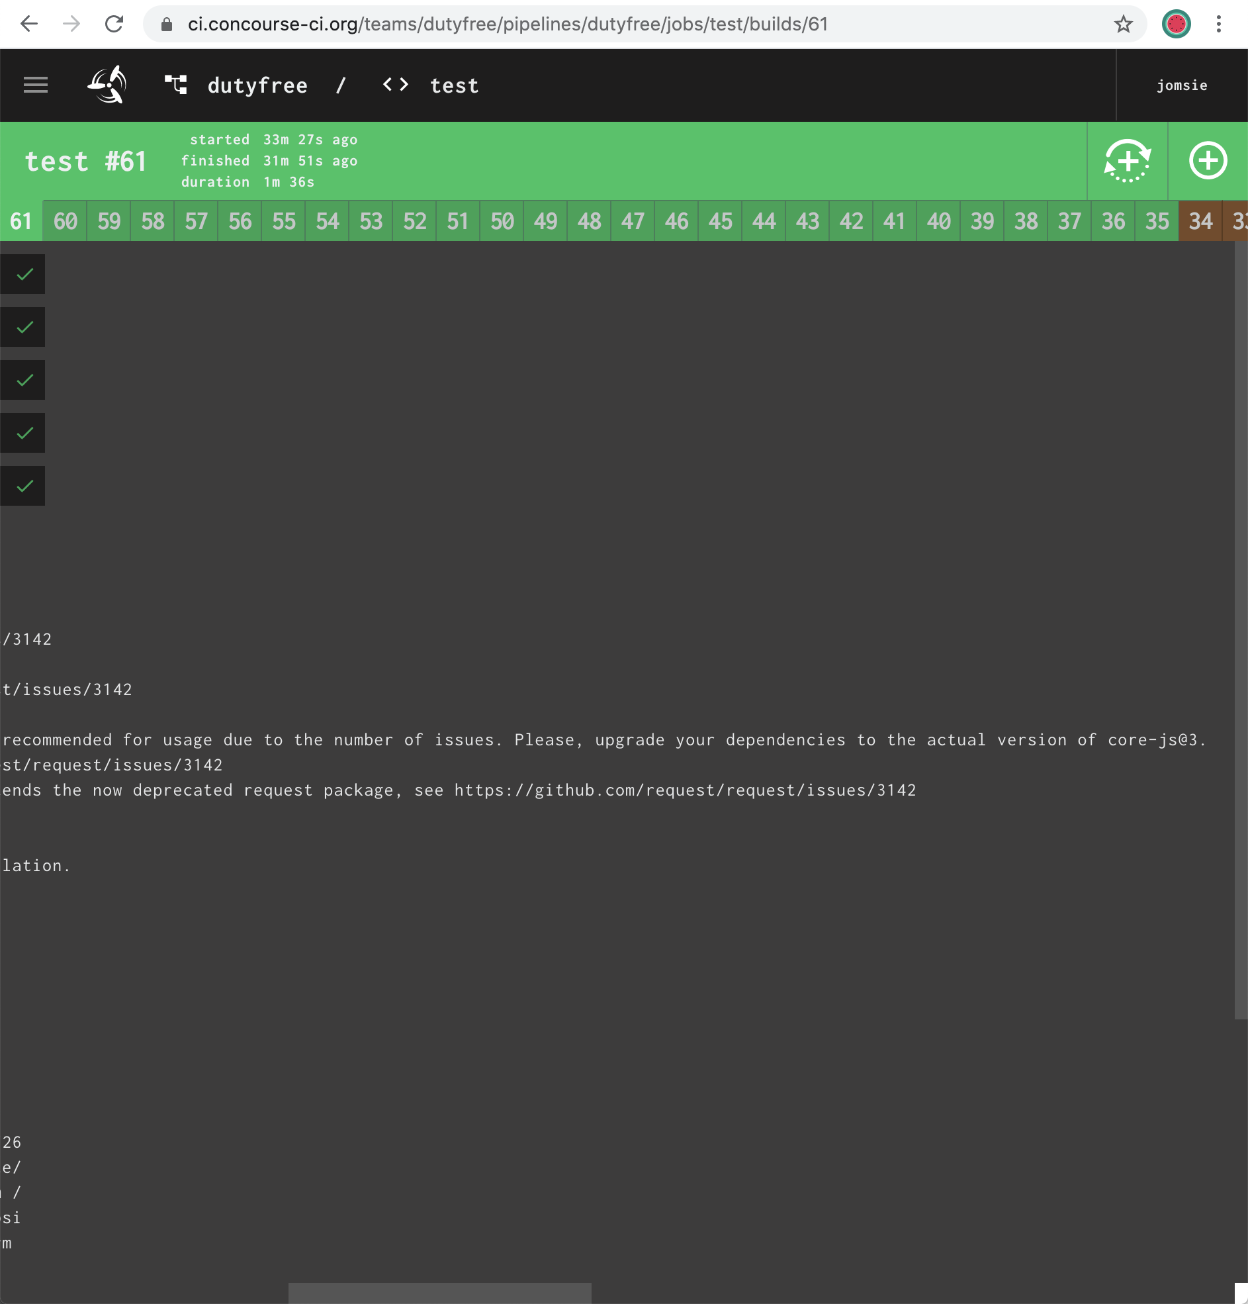
Task: Expand the second successful build step
Action: pos(22,327)
